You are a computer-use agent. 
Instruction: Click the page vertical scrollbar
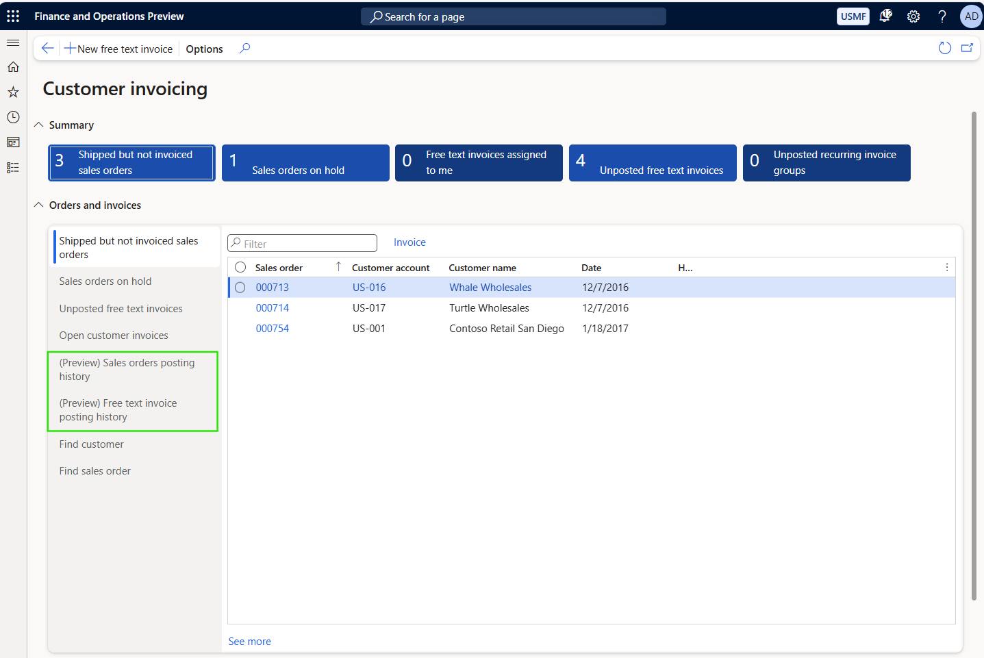pyautogui.click(x=974, y=356)
